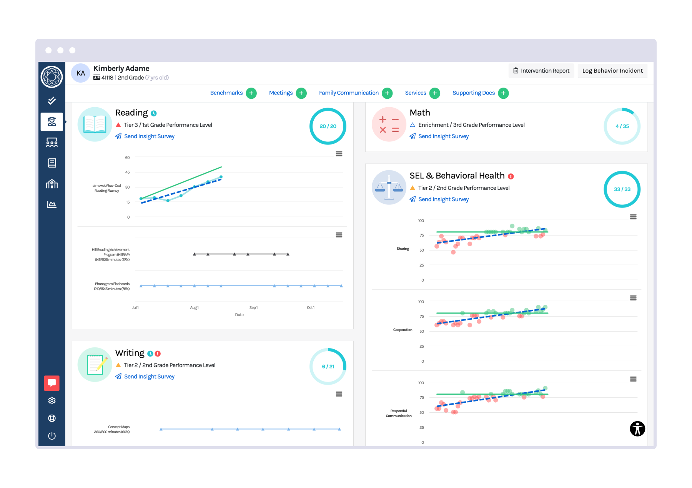Click the power logout icon
Viewport: 692px width, 488px height.
click(x=52, y=436)
